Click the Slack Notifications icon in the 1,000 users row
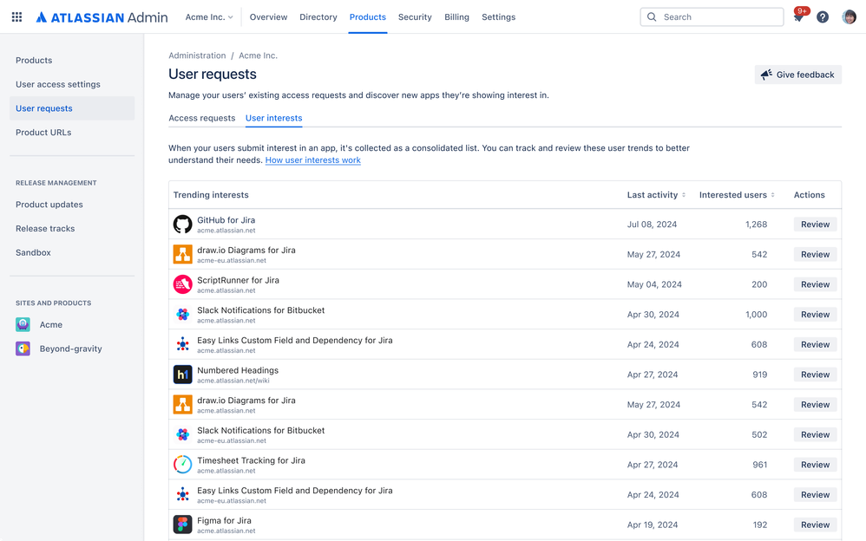 tap(183, 315)
